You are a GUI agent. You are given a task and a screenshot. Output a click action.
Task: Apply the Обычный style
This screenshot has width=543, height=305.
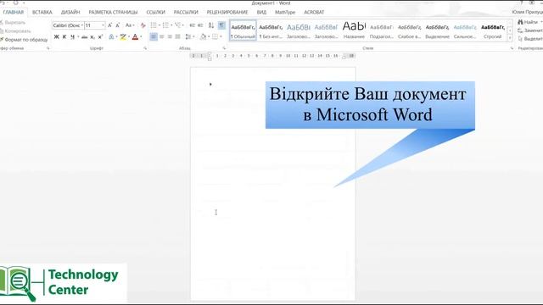coord(243,30)
